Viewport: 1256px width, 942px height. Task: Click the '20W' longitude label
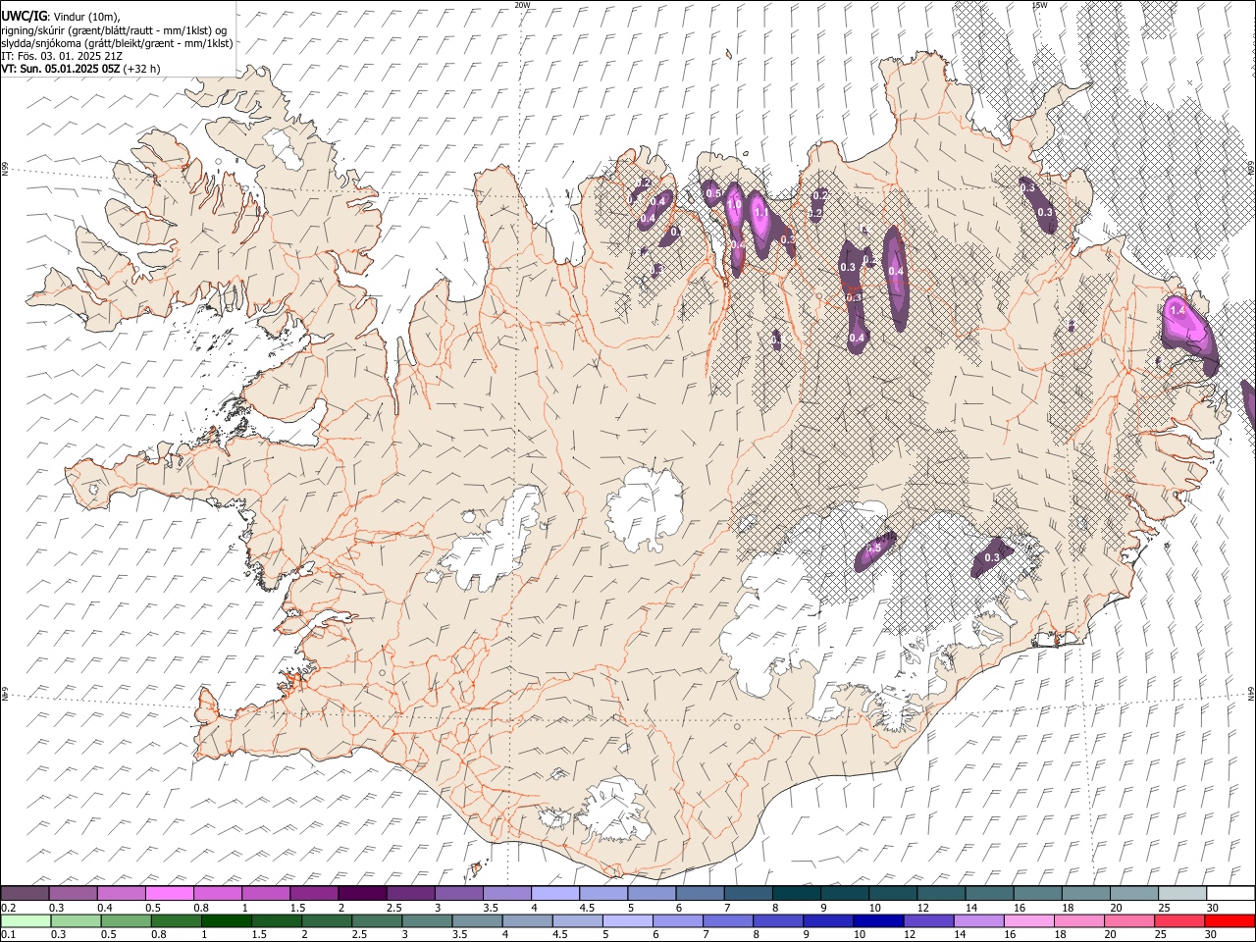point(522,5)
